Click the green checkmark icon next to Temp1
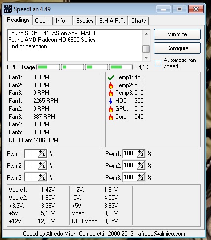 pos(111,77)
